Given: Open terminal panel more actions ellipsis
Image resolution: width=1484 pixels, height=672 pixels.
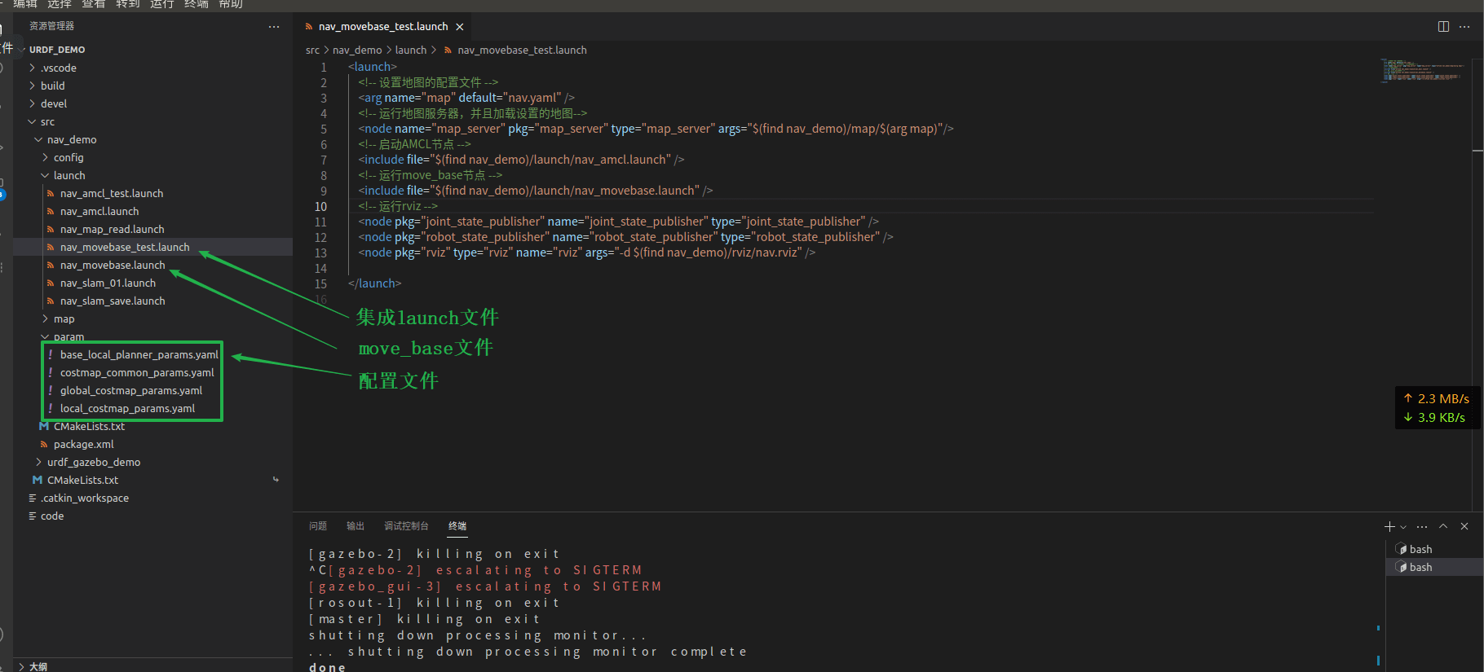Looking at the screenshot, I should pyautogui.click(x=1422, y=527).
